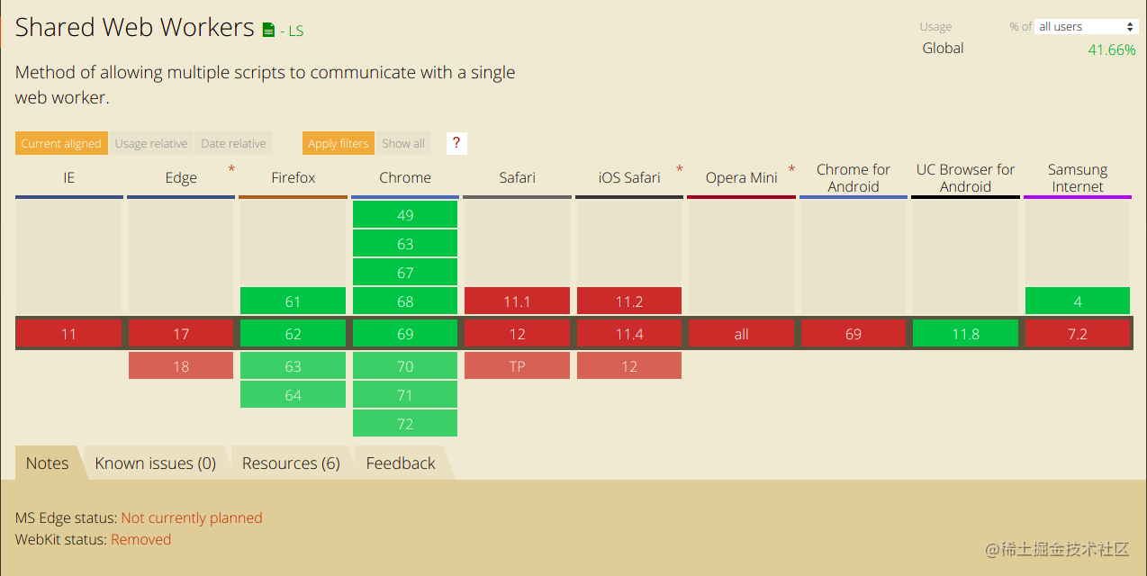The width and height of the screenshot is (1147, 576).
Task: Click the UC Browser 11.8 version cell
Action: coord(965,333)
